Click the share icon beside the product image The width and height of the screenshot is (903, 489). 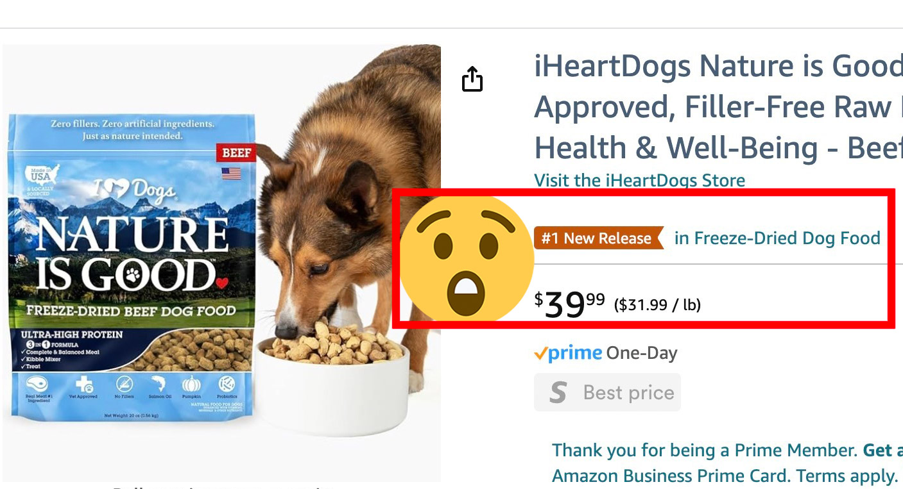(x=472, y=79)
